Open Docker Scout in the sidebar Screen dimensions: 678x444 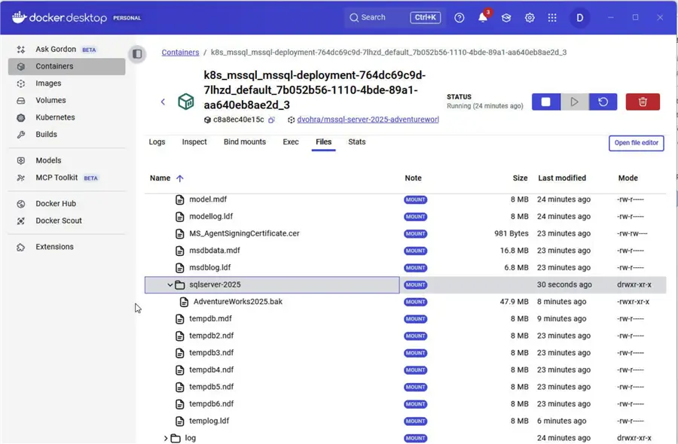66,220
